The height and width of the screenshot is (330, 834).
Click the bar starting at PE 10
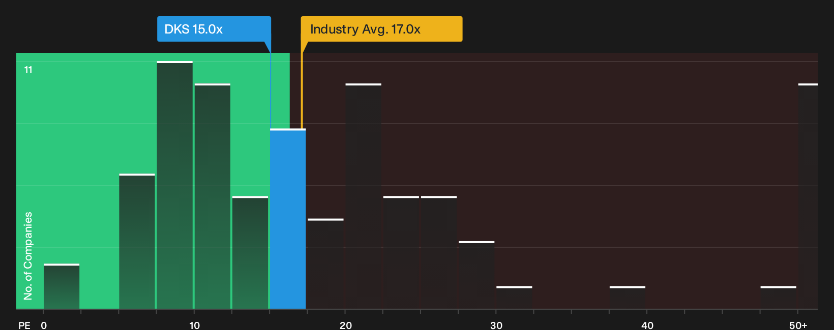(213, 196)
